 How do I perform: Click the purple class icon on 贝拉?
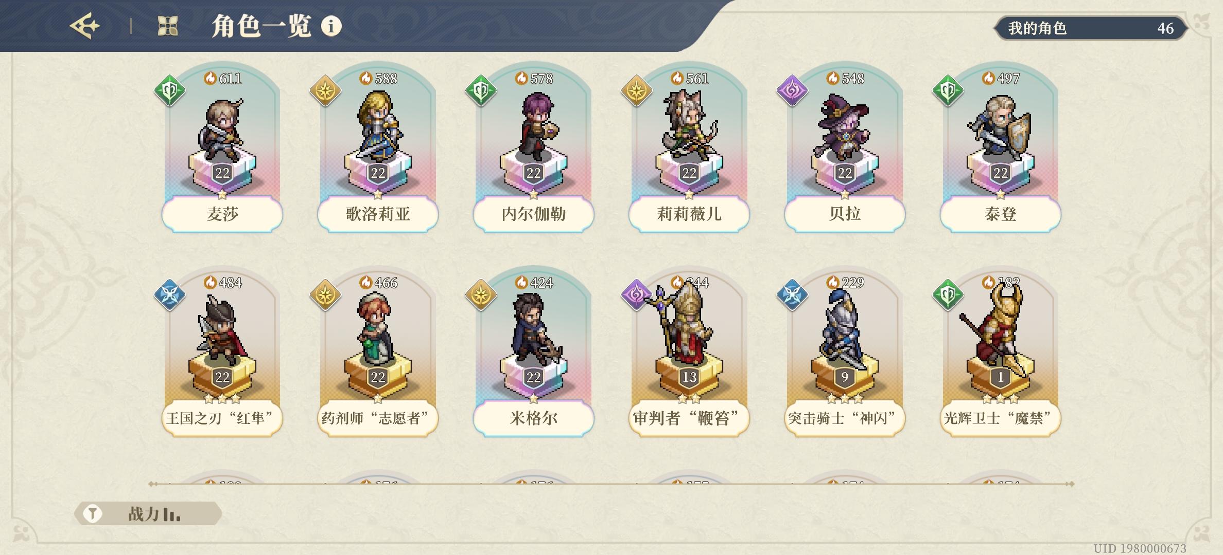tap(792, 91)
